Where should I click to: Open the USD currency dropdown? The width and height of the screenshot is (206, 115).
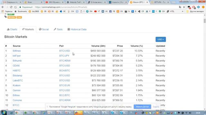click(161, 39)
